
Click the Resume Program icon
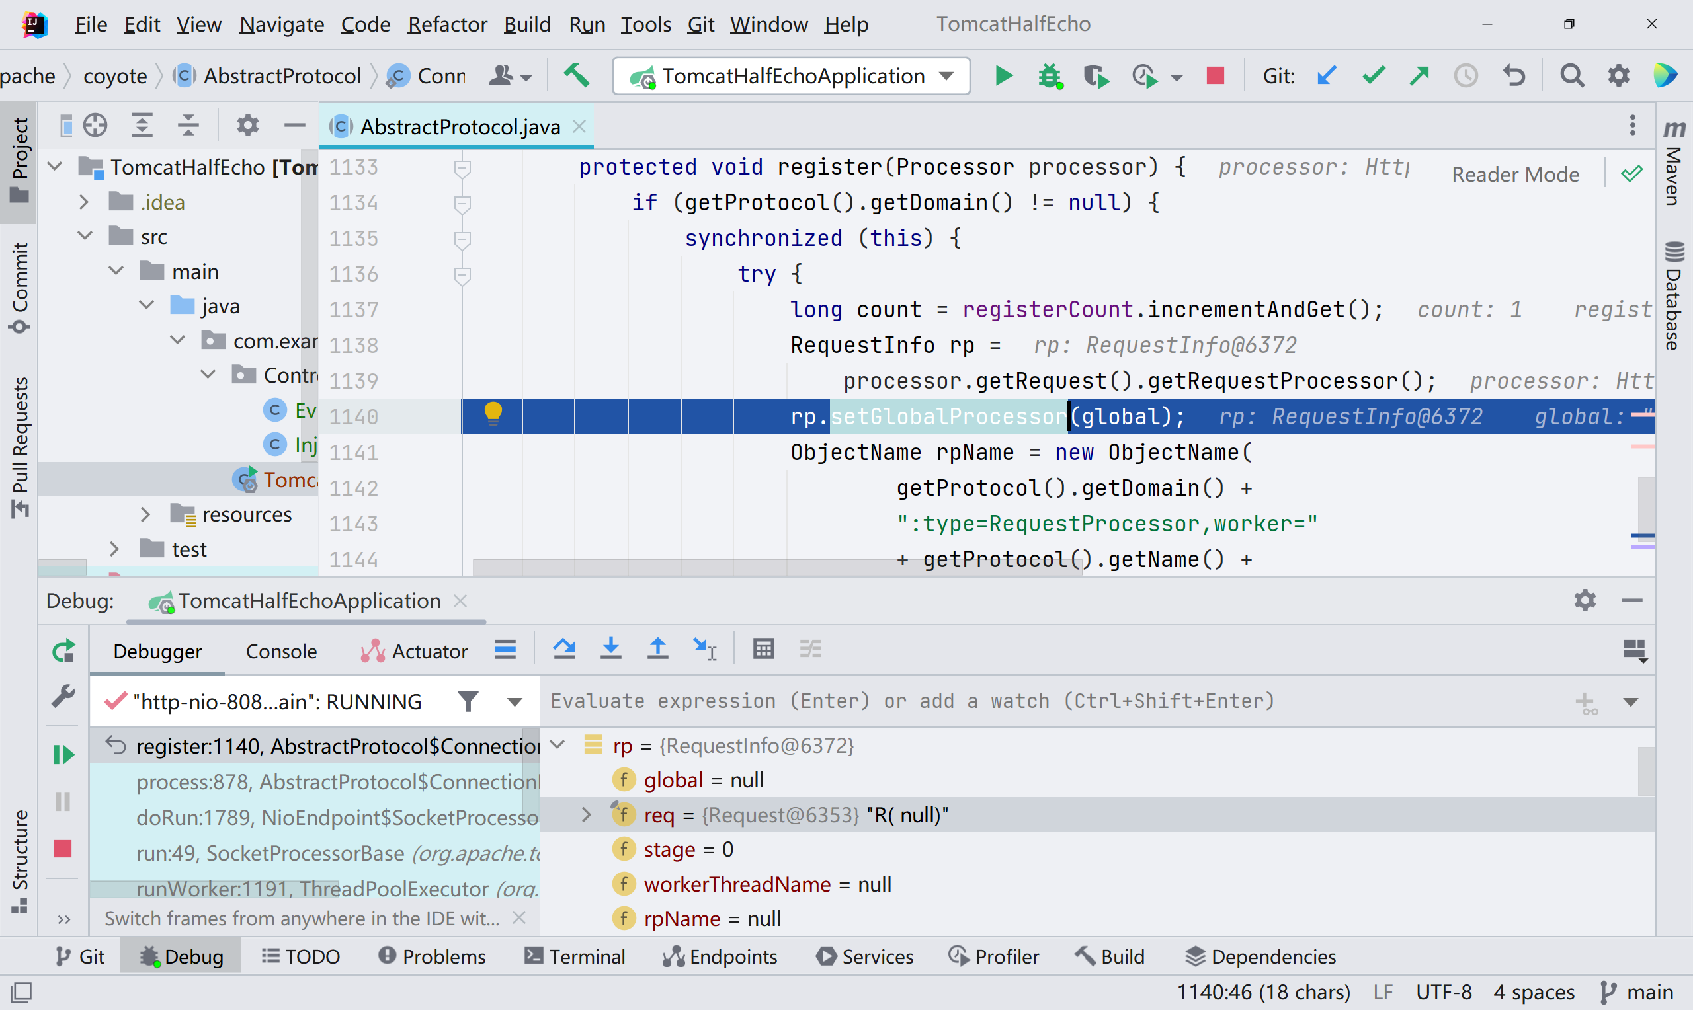pyautogui.click(x=63, y=754)
